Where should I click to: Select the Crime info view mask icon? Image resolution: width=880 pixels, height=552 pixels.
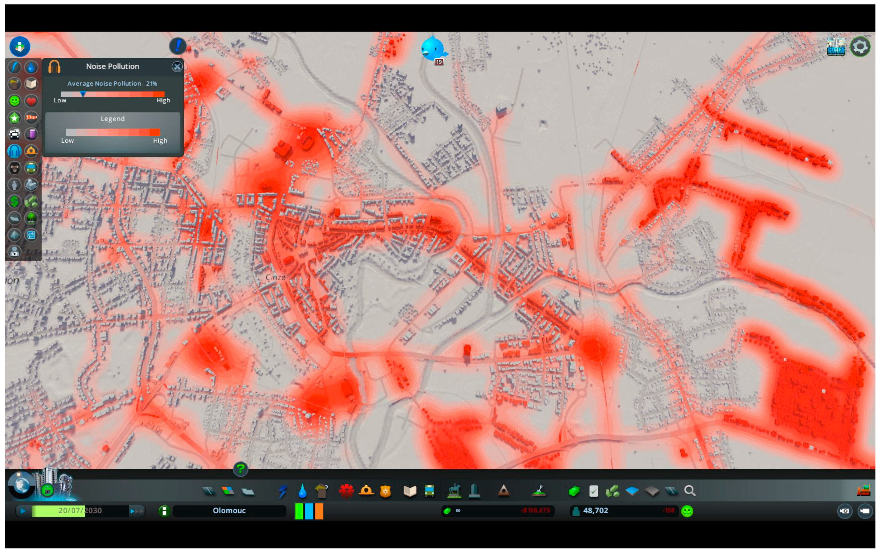[14, 168]
